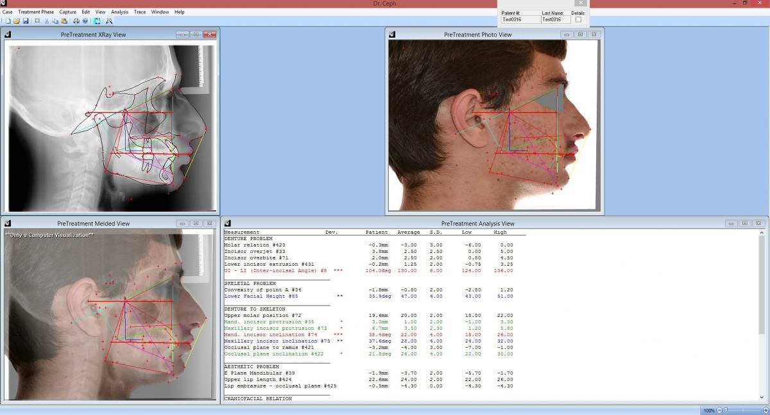Activate the teal capture display icon
This screenshot has width=770, height=415.
pos(98,21)
